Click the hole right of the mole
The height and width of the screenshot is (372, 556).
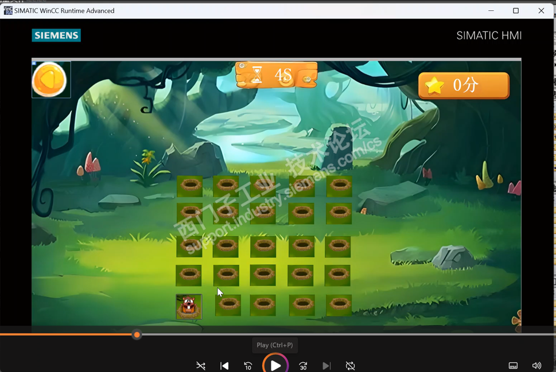point(228,306)
